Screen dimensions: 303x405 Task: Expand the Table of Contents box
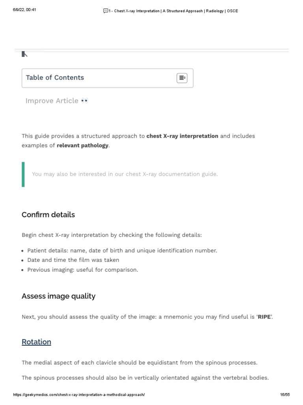[x=107, y=78]
